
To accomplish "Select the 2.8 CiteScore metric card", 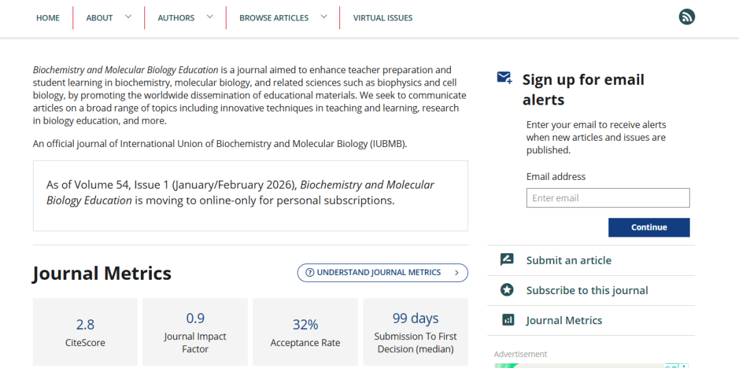I will click(85, 332).
